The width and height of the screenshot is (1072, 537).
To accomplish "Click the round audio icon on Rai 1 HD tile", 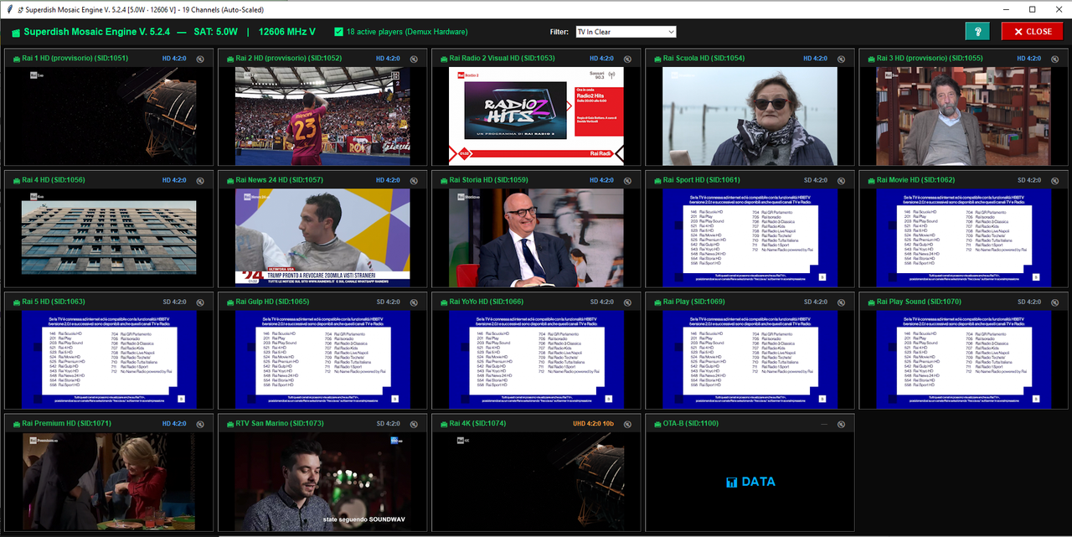I will 200,59.
